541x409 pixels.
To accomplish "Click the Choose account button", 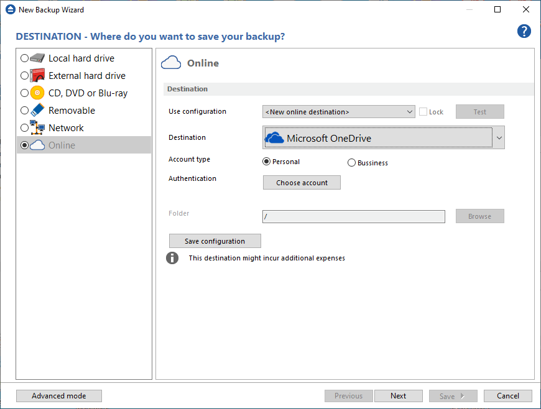I will pyautogui.click(x=302, y=182).
